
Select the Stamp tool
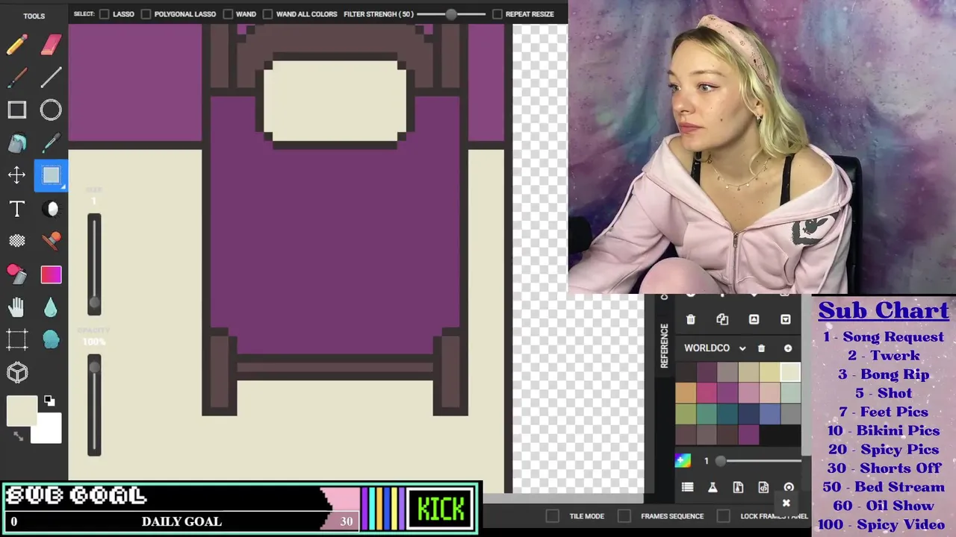point(51,240)
